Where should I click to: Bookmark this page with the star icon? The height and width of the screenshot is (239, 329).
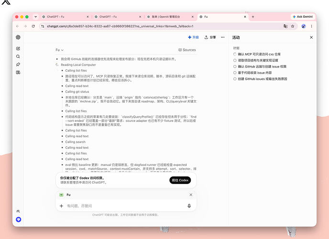pyautogui.click(x=293, y=26)
